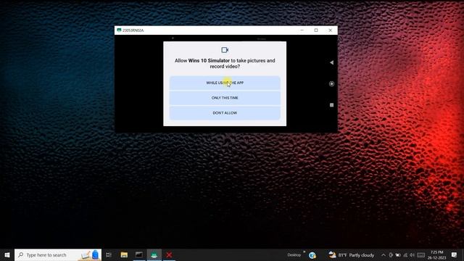
Task: Show hidden system tray icons
Action: point(384,255)
